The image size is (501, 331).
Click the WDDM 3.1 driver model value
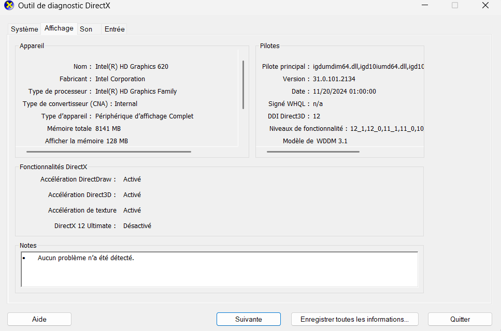point(332,141)
